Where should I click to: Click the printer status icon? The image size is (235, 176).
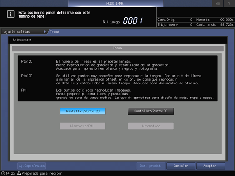click(x=19, y=173)
